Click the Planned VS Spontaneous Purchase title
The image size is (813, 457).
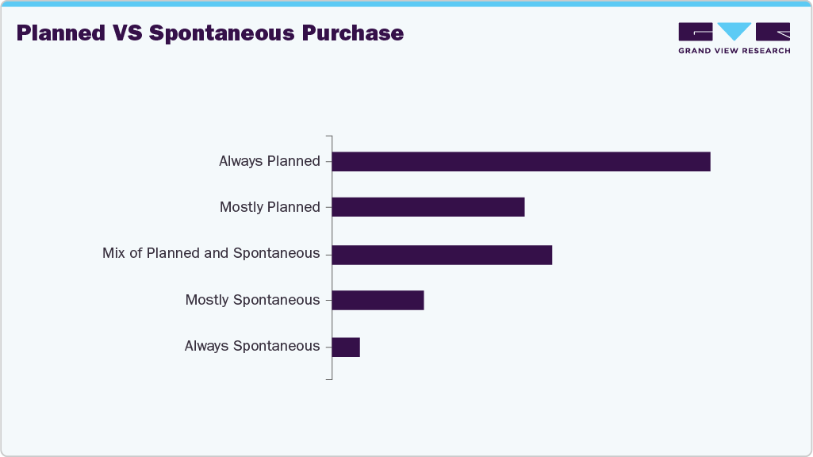pos(210,33)
